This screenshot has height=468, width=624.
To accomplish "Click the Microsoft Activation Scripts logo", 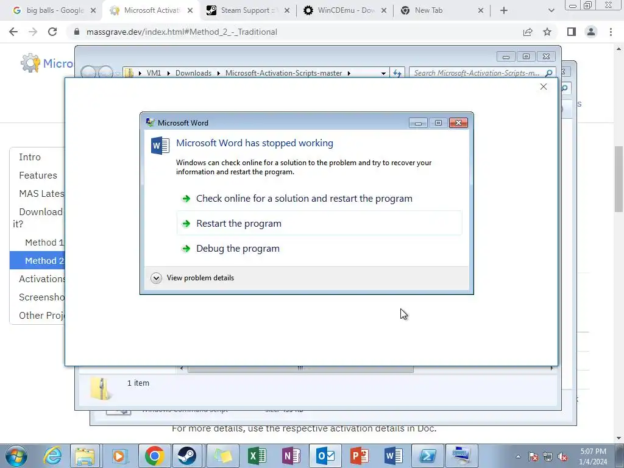I will point(30,63).
